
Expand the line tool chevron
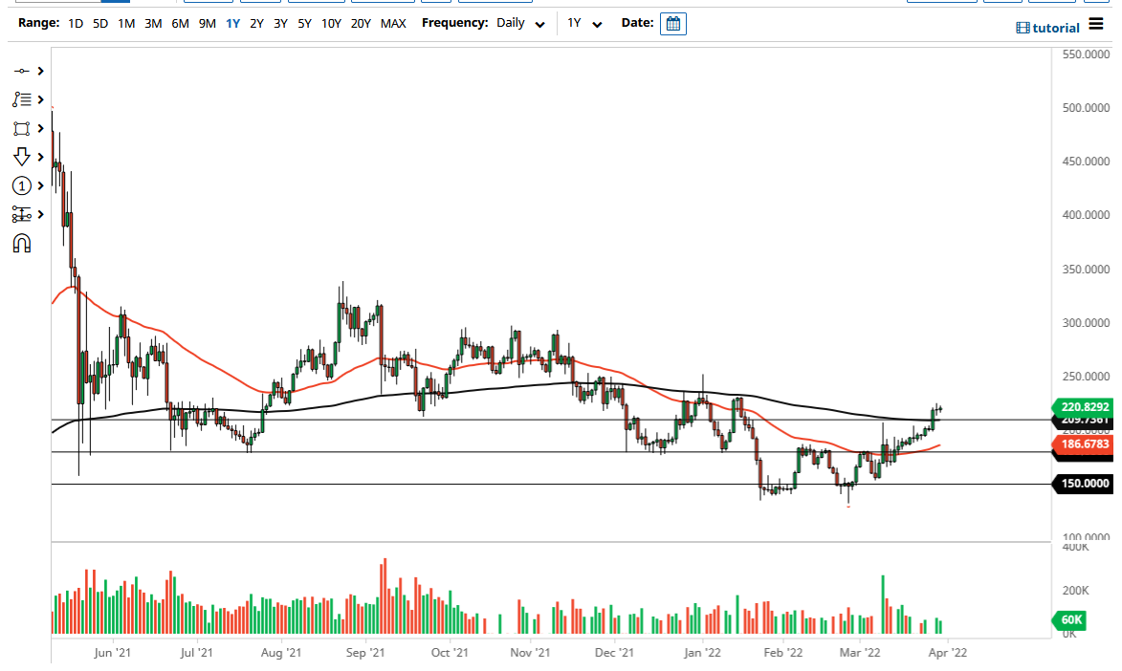(41, 71)
